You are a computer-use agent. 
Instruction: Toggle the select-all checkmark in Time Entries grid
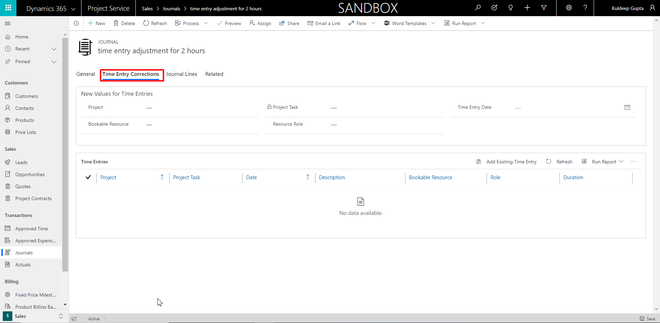click(x=88, y=177)
